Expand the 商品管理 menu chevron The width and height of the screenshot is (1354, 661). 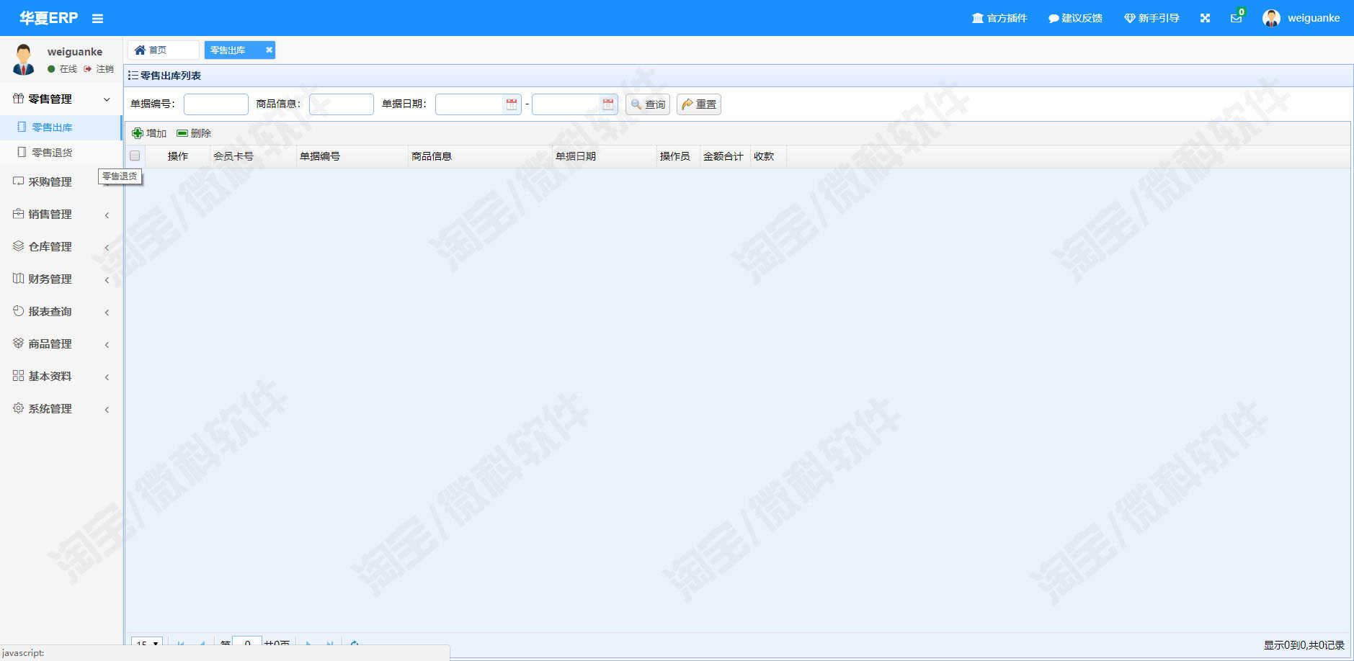(107, 345)
